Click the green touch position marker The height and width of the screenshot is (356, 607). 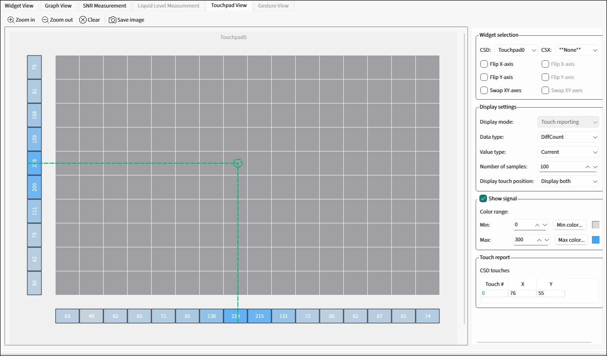point(238,163)
